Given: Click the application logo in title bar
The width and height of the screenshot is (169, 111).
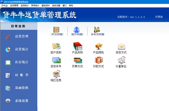Looking at the screenshot, I should [x=2, y=2].
